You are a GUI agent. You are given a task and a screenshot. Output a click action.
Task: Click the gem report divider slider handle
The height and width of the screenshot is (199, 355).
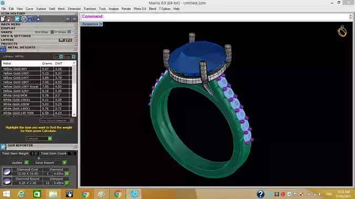pos(39,158)
